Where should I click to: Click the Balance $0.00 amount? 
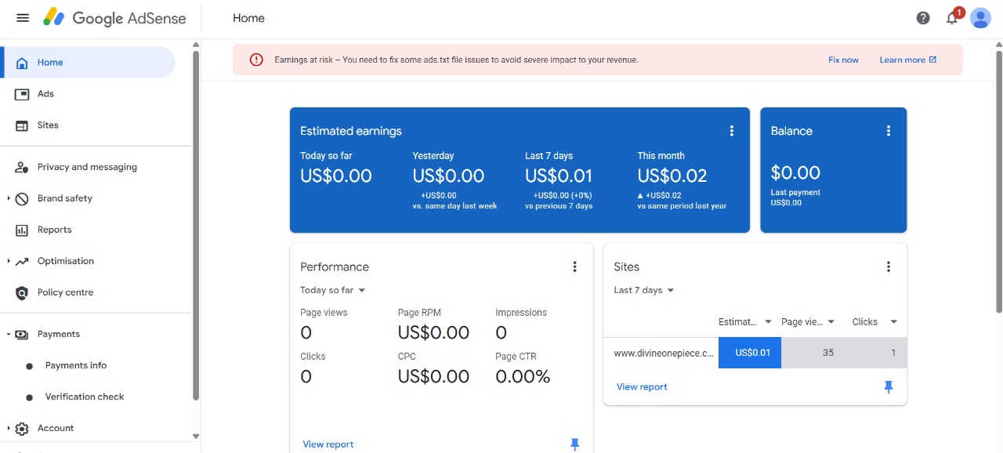[x=795, y=172]
